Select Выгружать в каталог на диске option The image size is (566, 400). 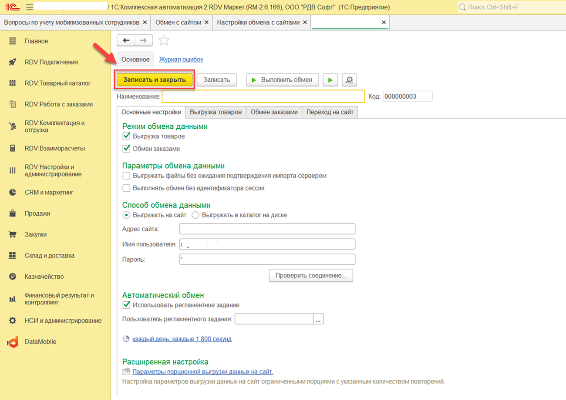pos(195,215)
